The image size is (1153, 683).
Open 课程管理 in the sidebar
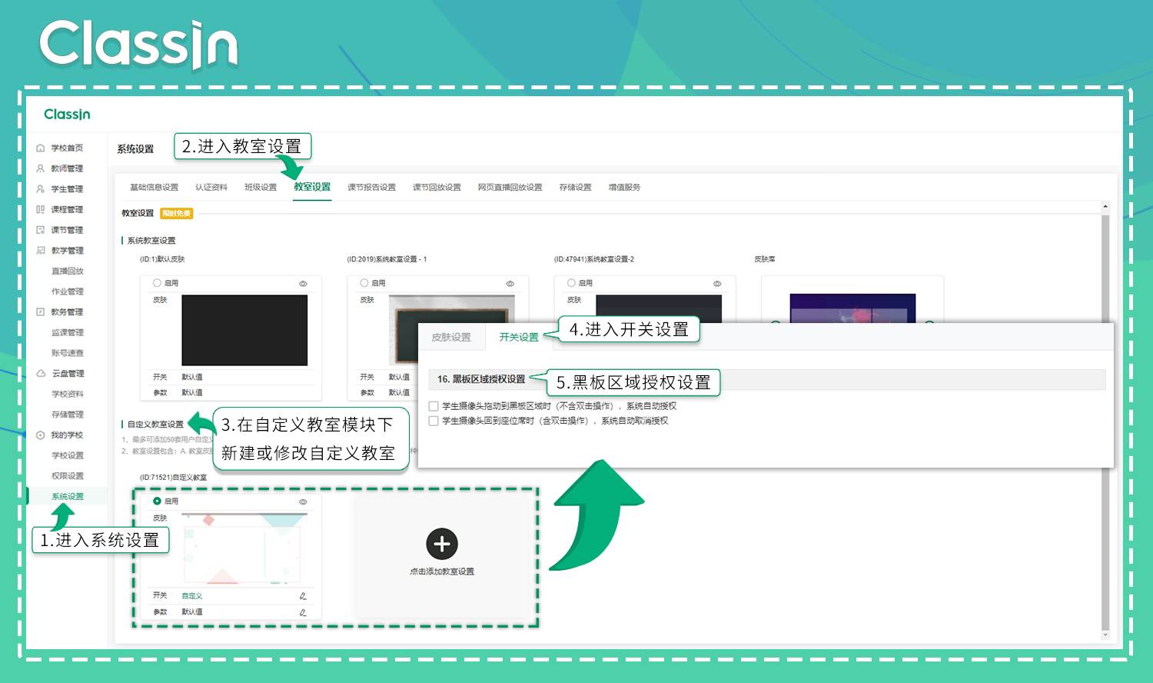click(67, 209)
